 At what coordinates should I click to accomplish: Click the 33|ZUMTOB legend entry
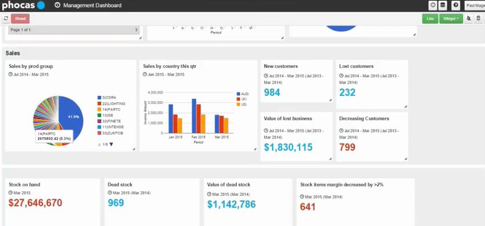tap(111, 133)
